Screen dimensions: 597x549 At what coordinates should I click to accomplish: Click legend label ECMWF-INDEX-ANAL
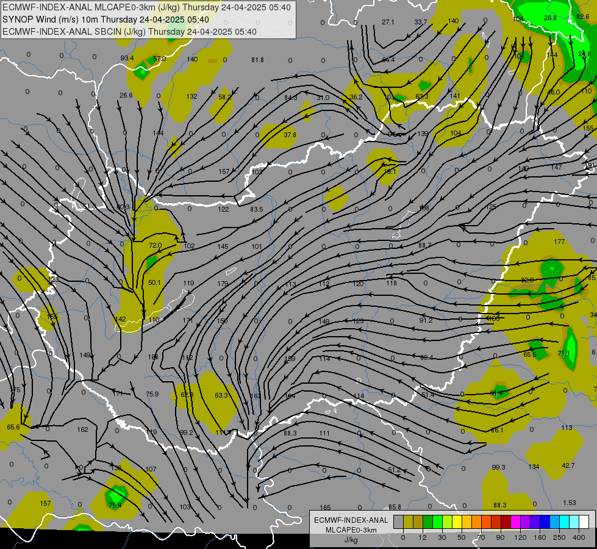coord(351,520)
